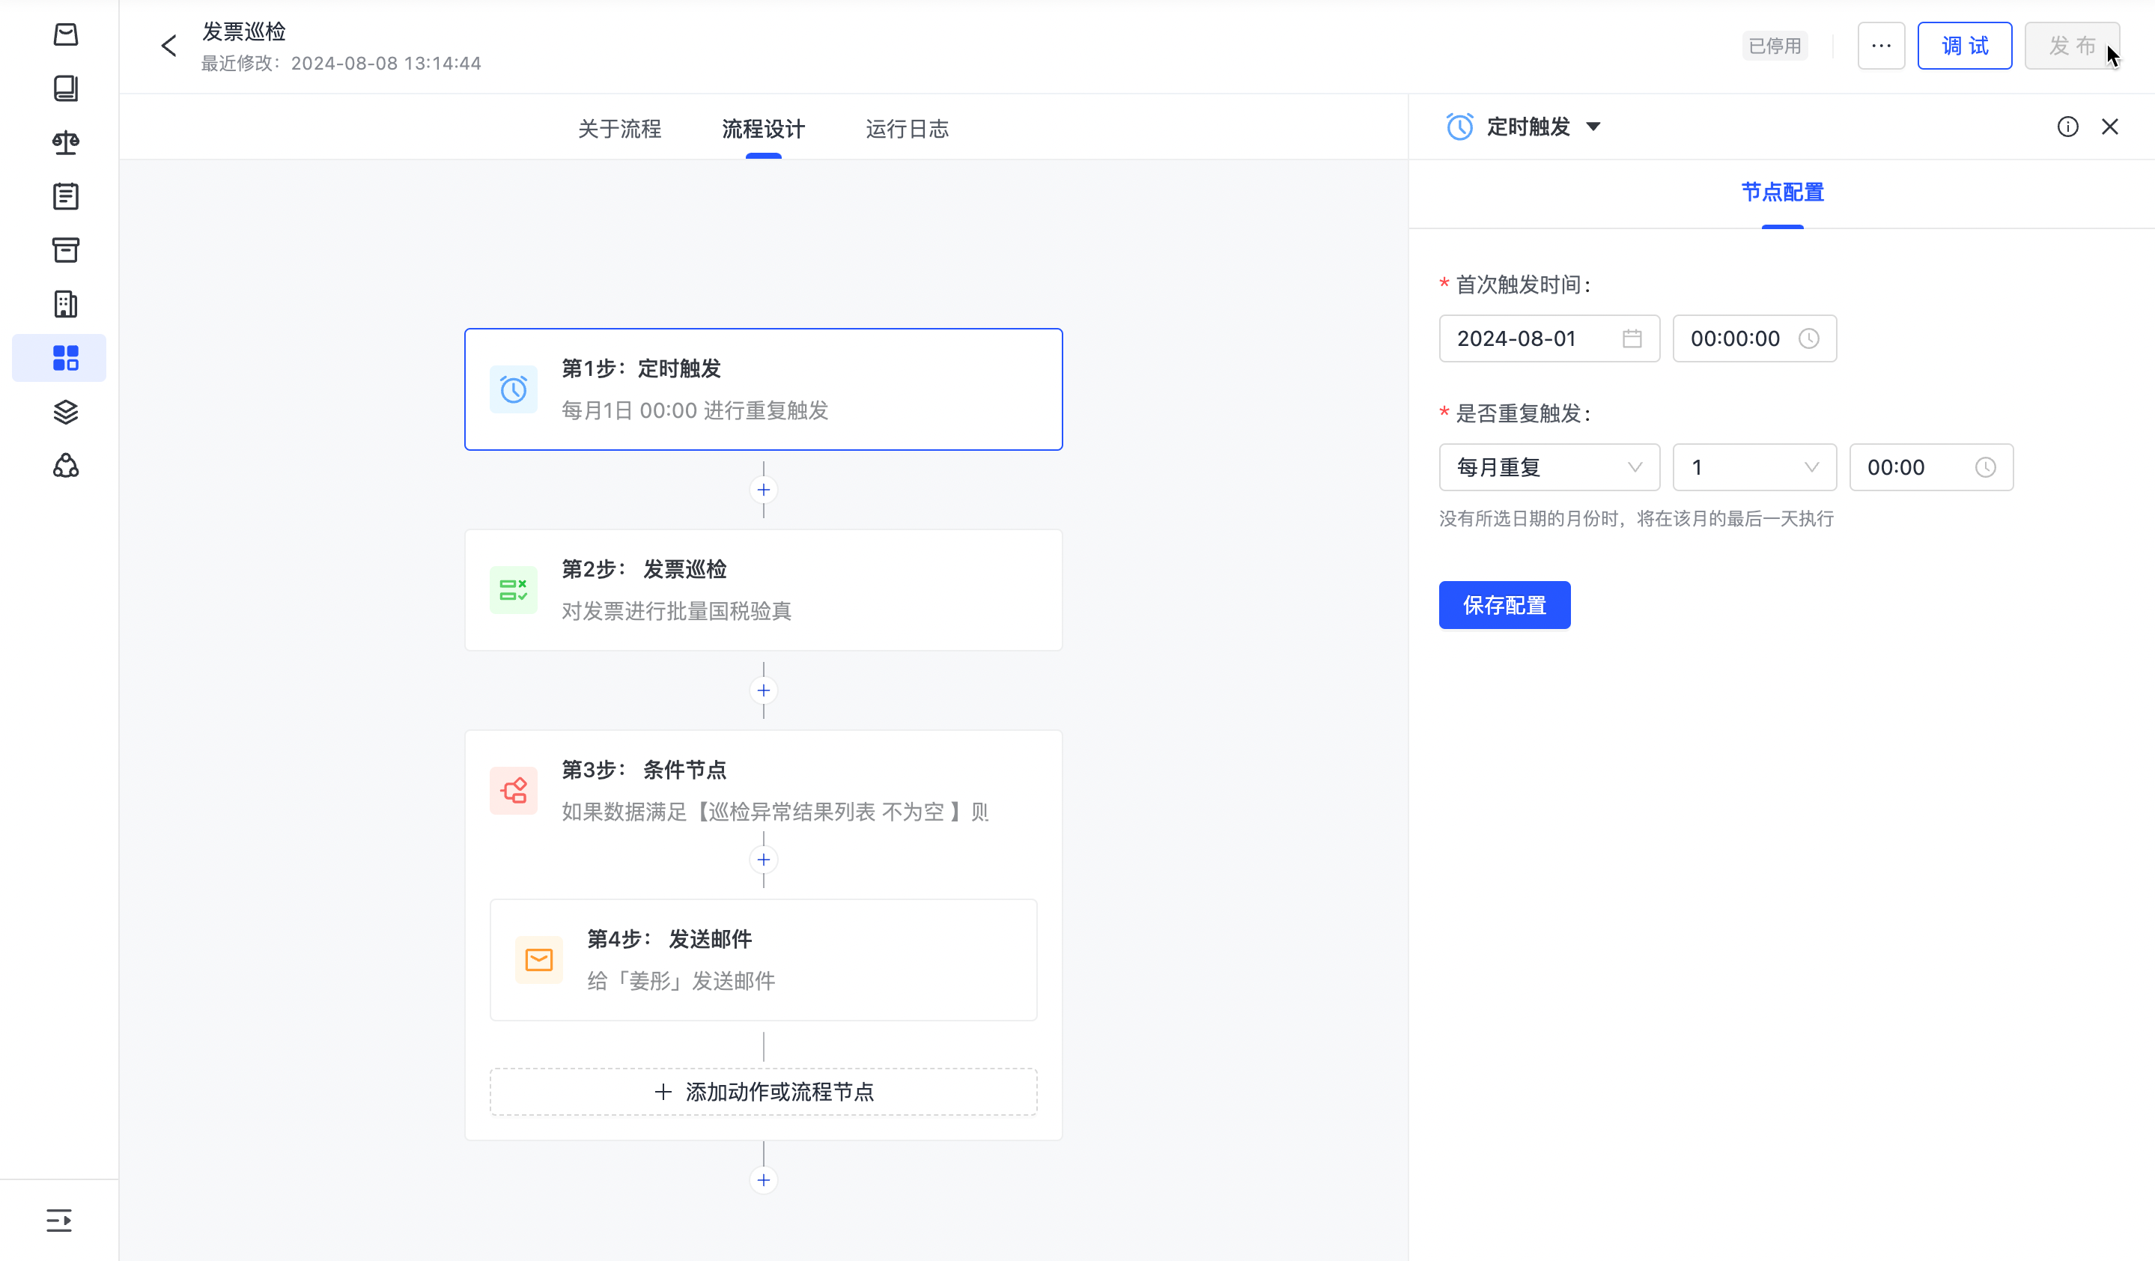Click the 给「姜彤」发送邮件 description
This screenshot has width=2155, height=1261.
tap(681, 982)
